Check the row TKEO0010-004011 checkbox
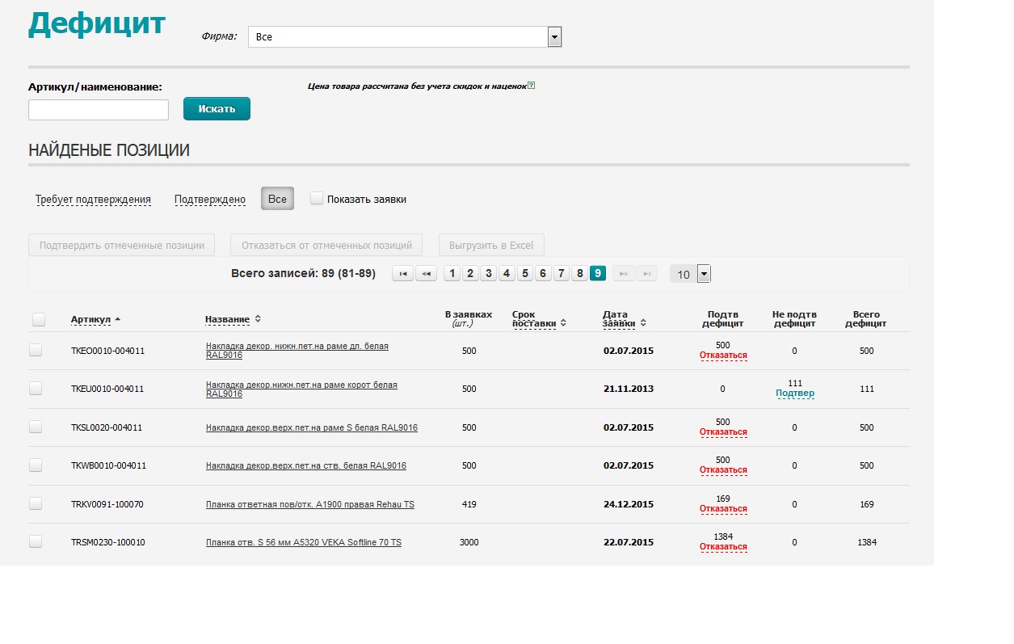1014x644 pixels. pos(36,350)
